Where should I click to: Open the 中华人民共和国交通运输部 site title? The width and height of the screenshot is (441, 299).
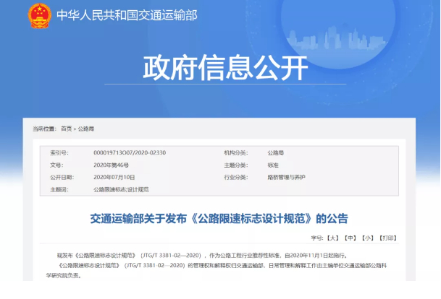[x=127, y=15]
